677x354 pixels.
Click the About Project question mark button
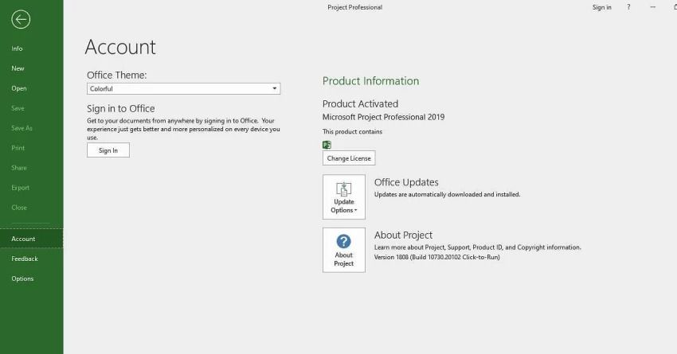[344, 250]
